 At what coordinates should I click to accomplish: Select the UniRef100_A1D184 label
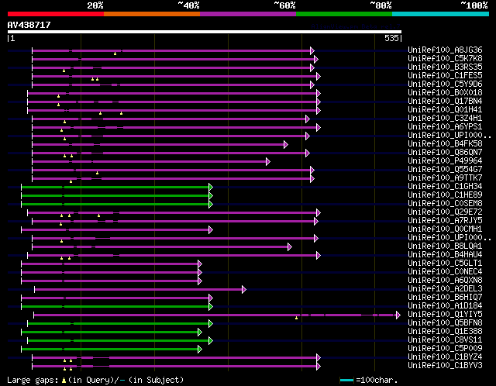click(x=445, y=306)
